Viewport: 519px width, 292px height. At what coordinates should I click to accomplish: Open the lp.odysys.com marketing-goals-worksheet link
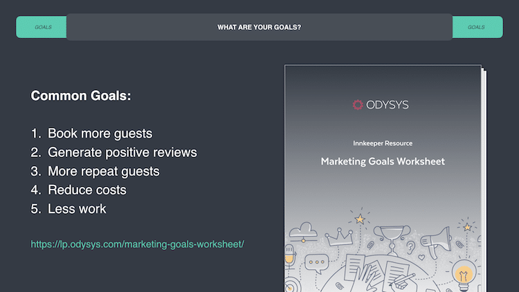[x=138, y=244]
